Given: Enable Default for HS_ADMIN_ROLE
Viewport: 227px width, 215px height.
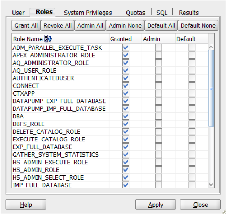Looking at the screenshot, I should [192, 170].
